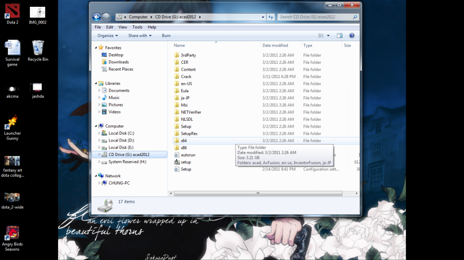Open Dota 2 desktop shortcut
The width and height of the screenshot is (464, 260).
(x=12, y=14)
